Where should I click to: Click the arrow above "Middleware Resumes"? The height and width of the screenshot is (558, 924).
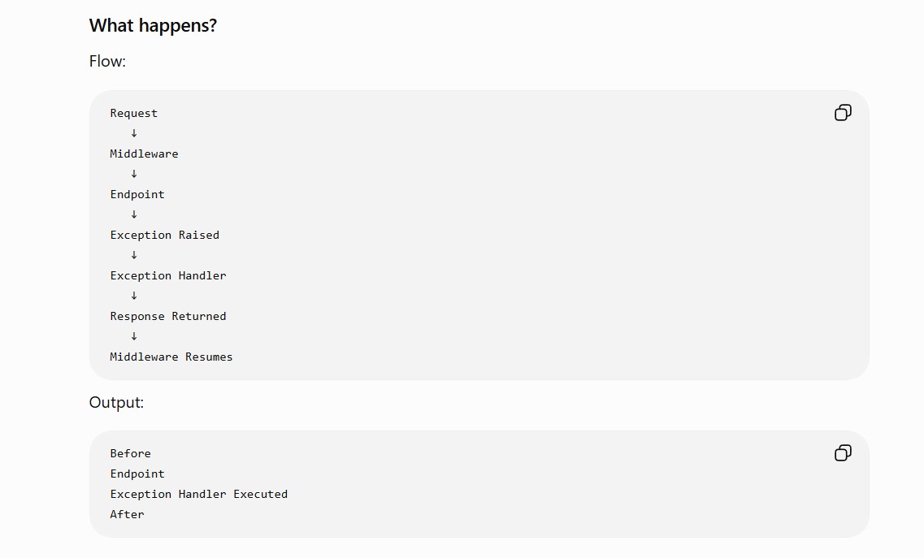click(134, 336)
